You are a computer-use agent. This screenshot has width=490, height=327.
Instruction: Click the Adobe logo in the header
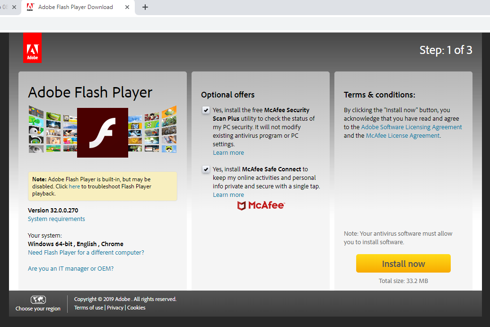coord(32,48)
